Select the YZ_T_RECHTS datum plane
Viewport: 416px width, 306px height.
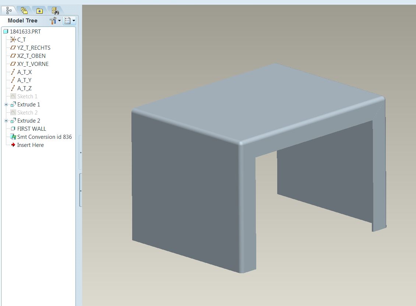coord(34,48)
